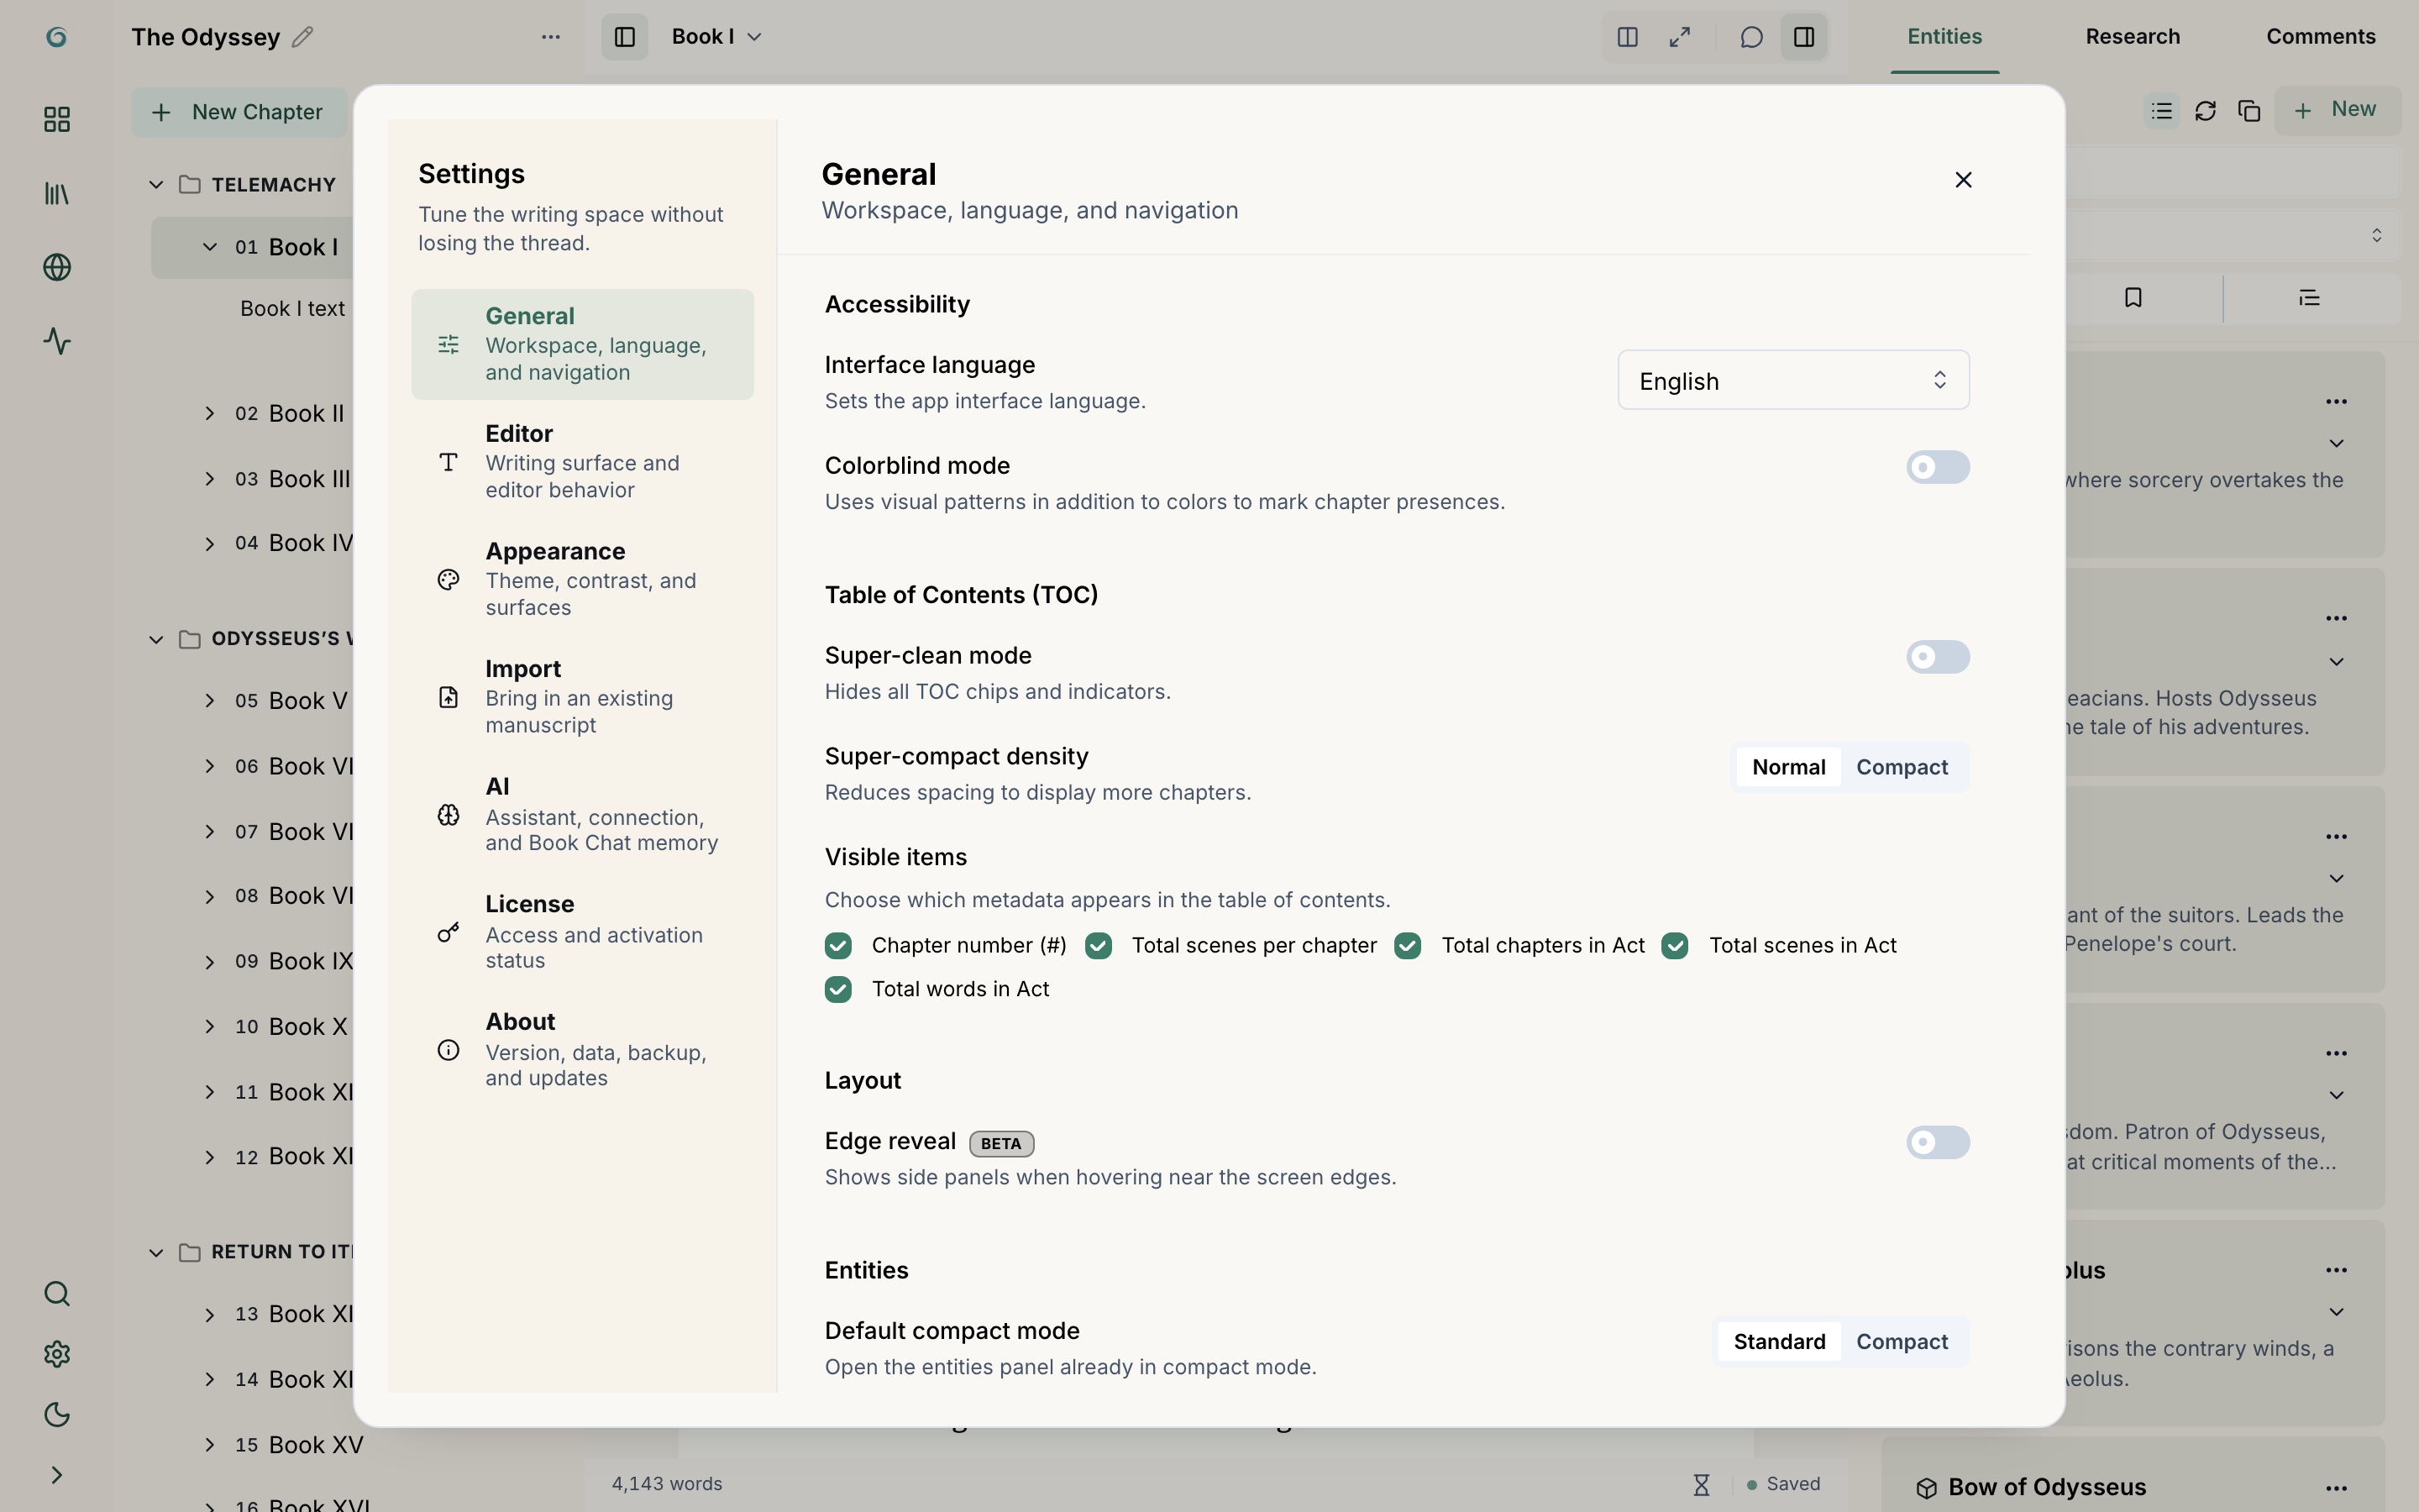2419x1512 pixels.
Task: Expand the 10 Book X chapter
Action: click(210, 1027)
